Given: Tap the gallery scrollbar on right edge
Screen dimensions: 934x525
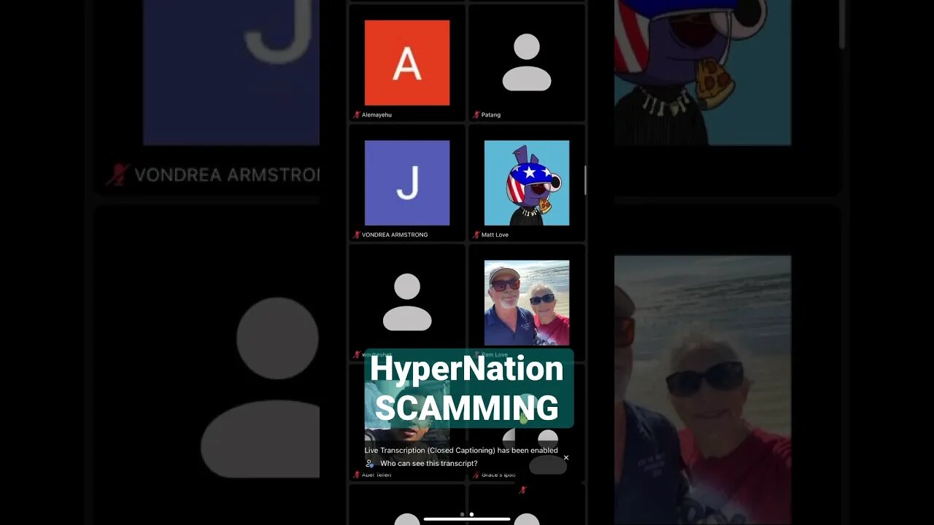Looking at the screenshot, I should pos(585,180).
